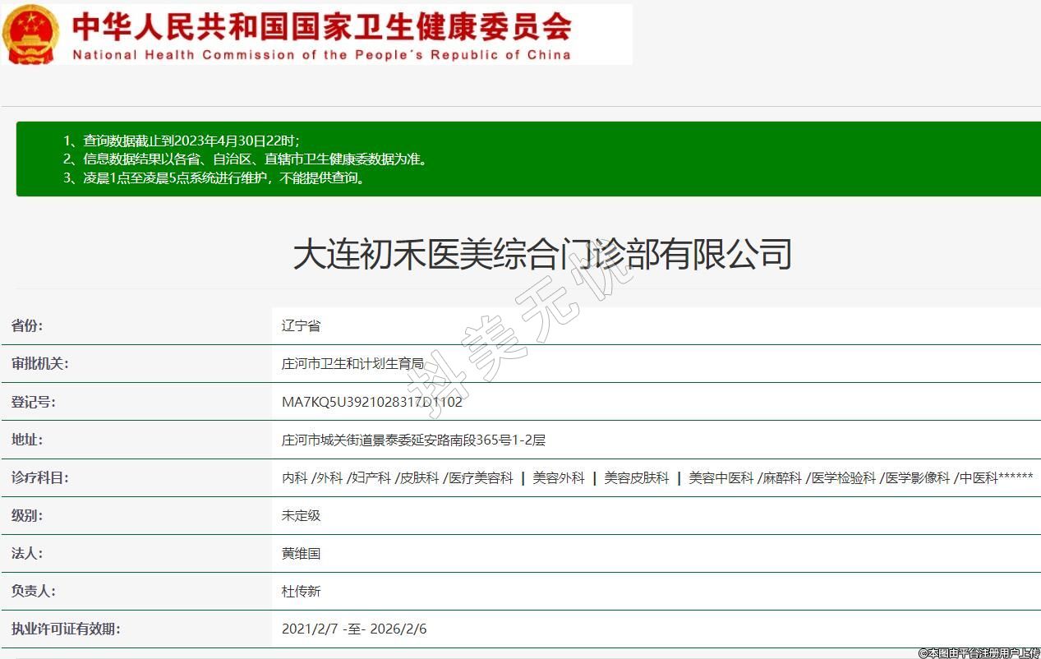Click the license validity period 2021/2/7 -至- 2026/2/6
Image resolution: width=1041 pixels, height=659 pixels.
353,629
